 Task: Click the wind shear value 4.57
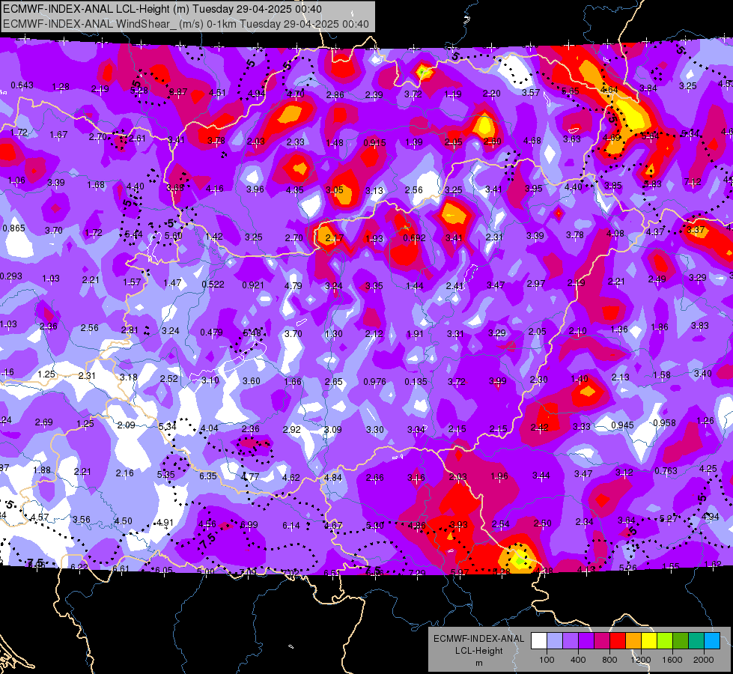(39, 517)
